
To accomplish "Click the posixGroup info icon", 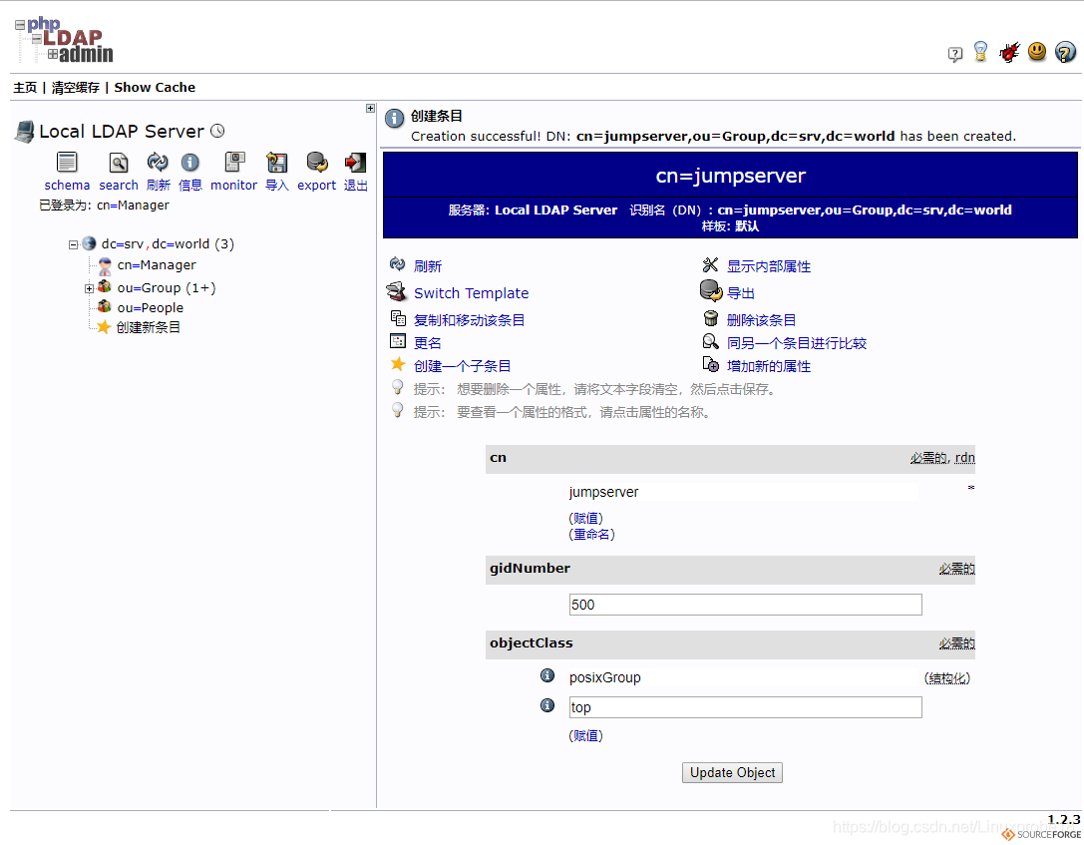I will coord(546,675).
